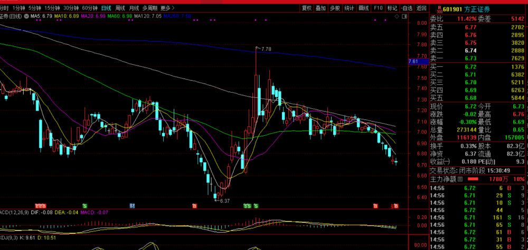The width and height of the screenshot is (528, 250).
Task: Click the 多股 multi-stock button
Action: [335, 8]
